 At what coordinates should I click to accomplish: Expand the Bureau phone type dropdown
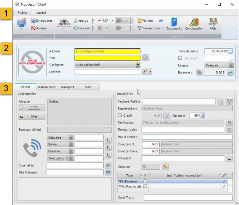coord(71,144)
